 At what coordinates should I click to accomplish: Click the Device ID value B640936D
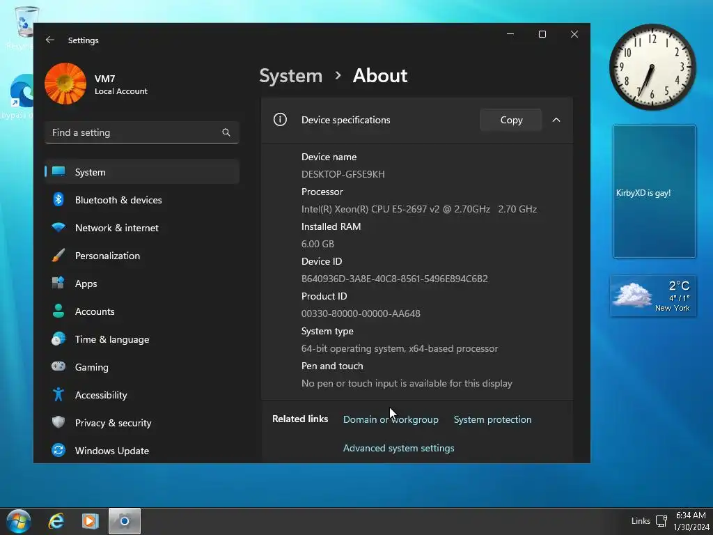click(x=394, y=279)
